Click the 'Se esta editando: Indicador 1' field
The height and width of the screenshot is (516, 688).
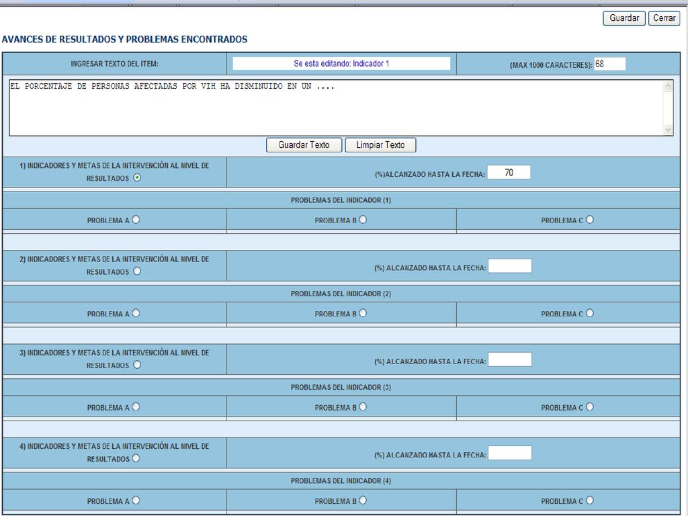click(x=341, y=64)
